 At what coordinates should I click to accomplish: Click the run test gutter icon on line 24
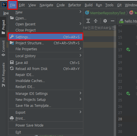pos(128,94)
